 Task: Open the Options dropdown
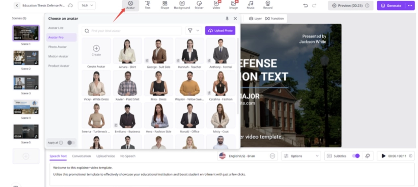pyautogui.click(x=301, y=156)
